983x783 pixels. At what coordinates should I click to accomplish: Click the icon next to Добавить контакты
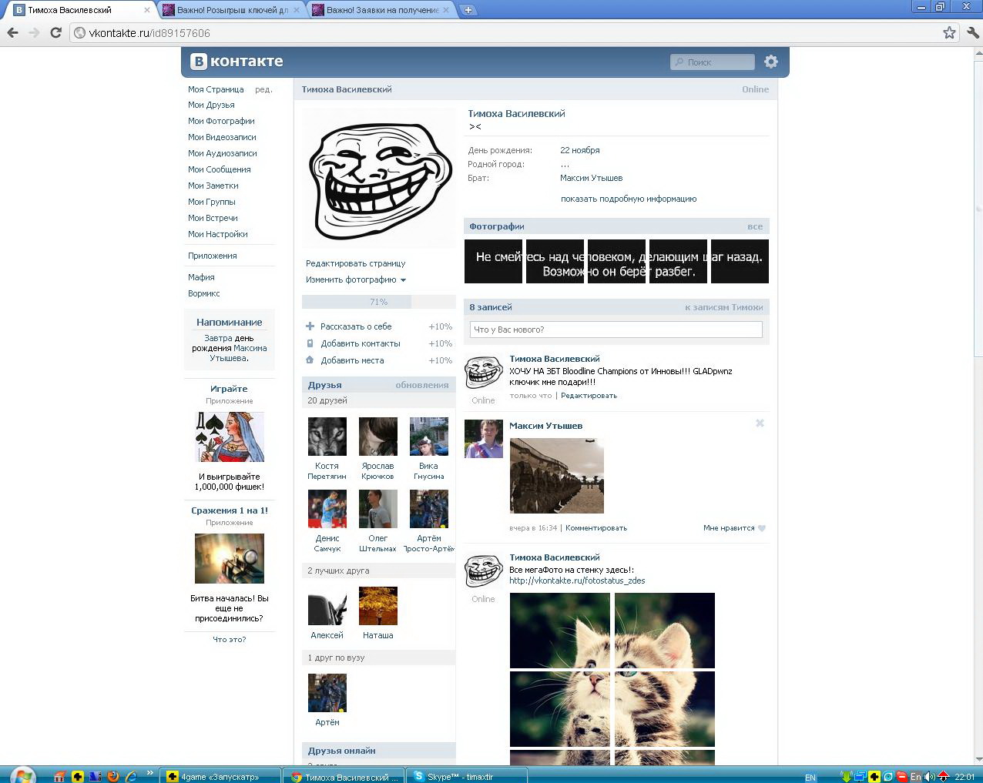pyautogui.click(x=310, y=343)
